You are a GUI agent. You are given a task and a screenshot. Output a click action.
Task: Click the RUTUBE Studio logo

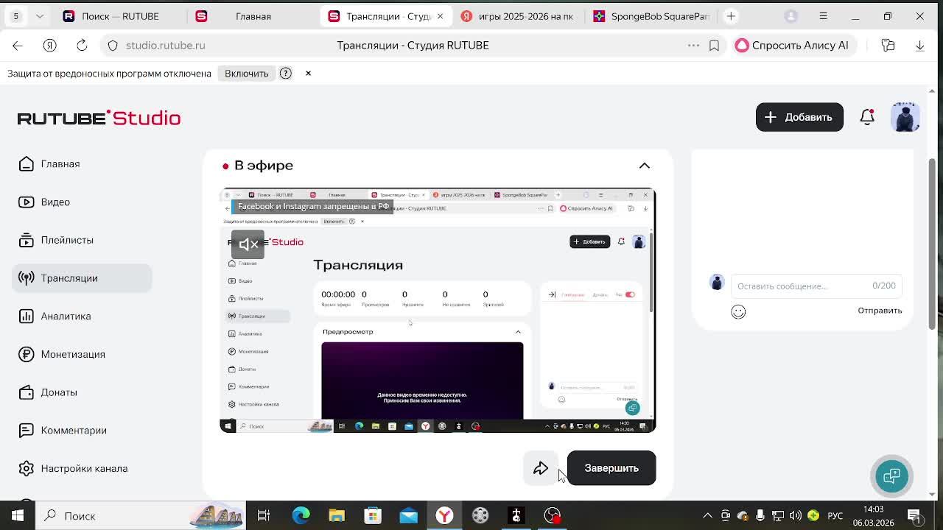(99, 118)
